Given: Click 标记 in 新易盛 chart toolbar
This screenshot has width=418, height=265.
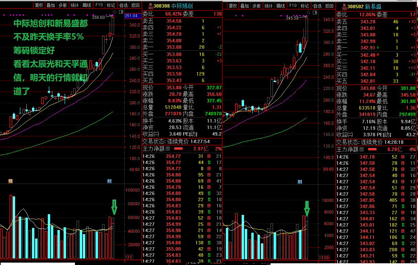Looking at the screenshot, I should (305, 6).
